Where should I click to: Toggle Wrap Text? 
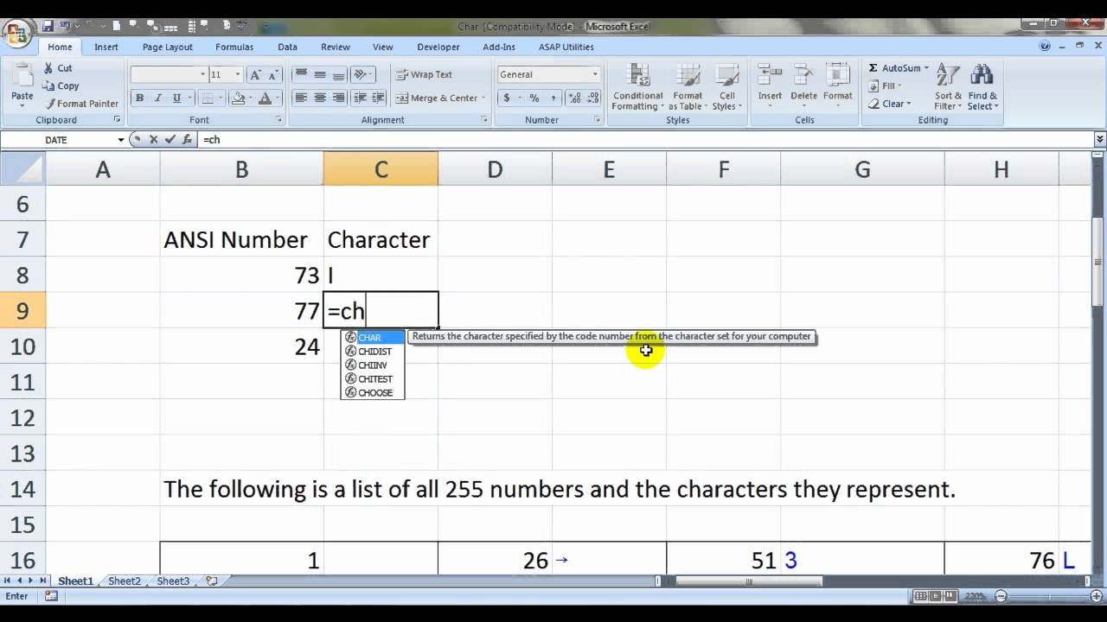point(424,75)
